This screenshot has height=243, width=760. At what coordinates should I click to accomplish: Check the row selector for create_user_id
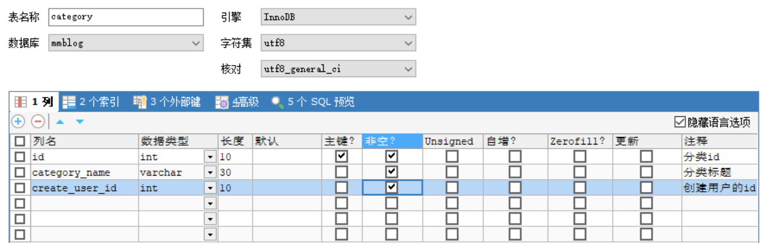(x=20, y=188)
